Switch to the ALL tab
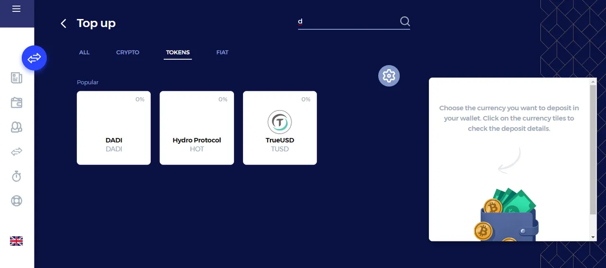This screenshot has width=606, height=268. click(84, 52)
